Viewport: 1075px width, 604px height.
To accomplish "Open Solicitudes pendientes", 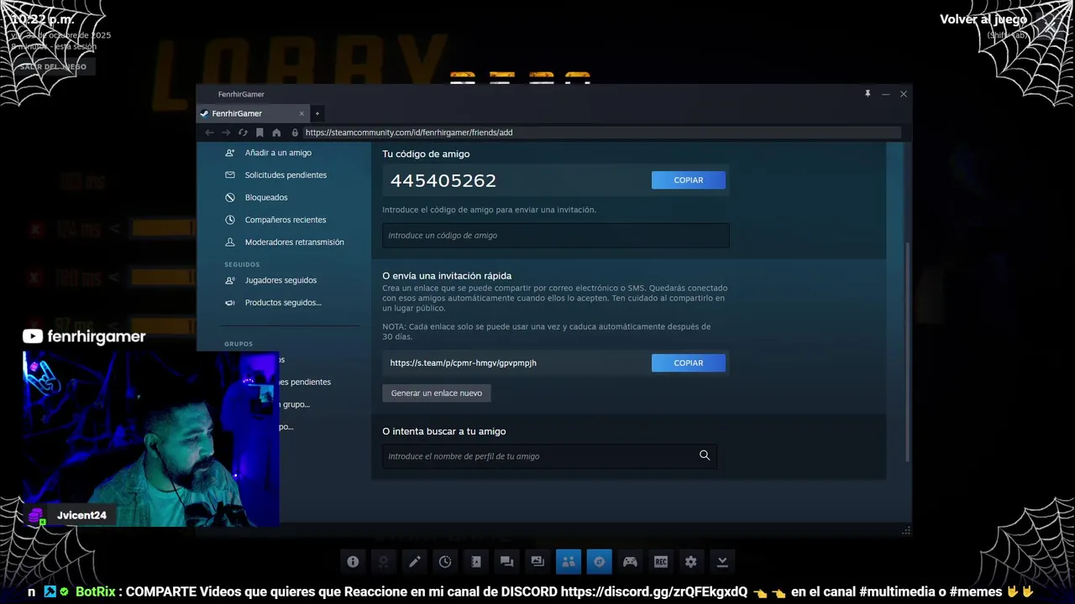I will 286,174.
